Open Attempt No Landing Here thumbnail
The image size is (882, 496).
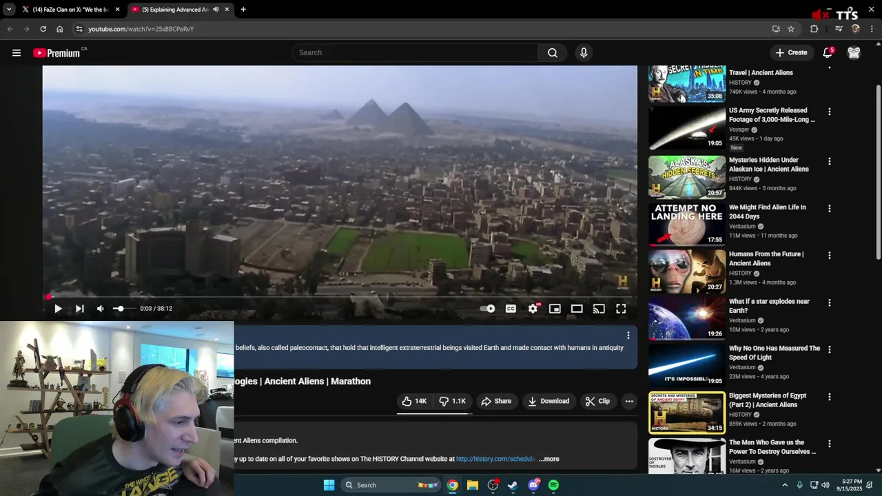687,224
